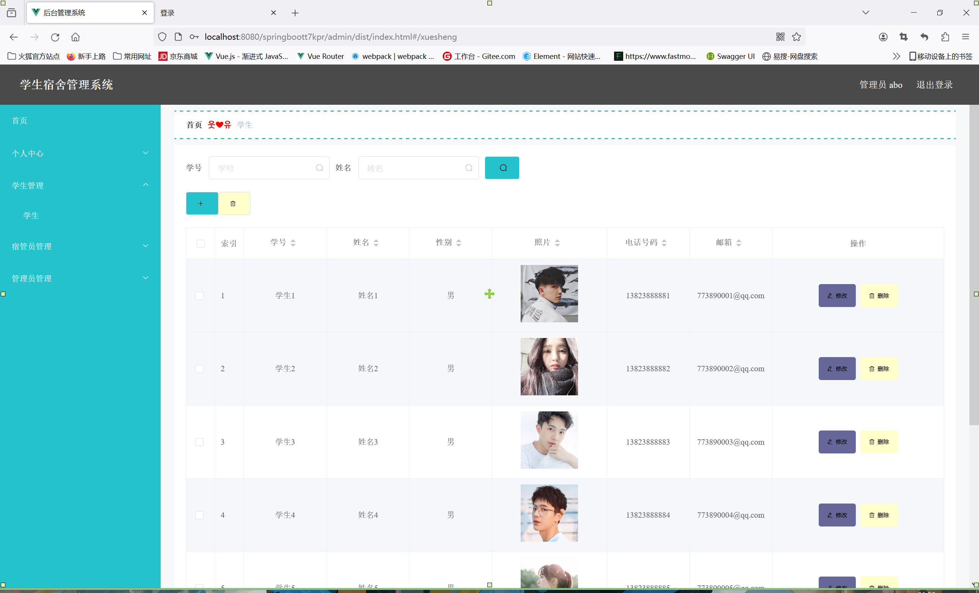The height and width of the screenshot is (593, 979).
Task: Open the extensions puzzle icon
Action: coord(945,37)
